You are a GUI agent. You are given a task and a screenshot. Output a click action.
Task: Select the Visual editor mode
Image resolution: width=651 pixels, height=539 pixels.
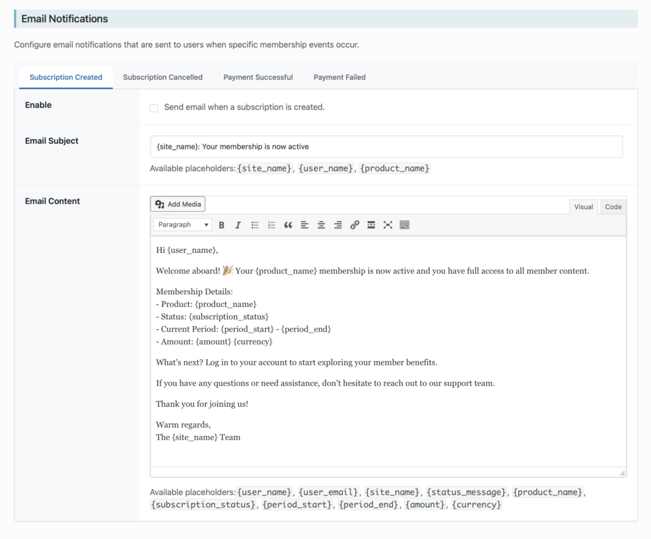click(x=584, y=206)
